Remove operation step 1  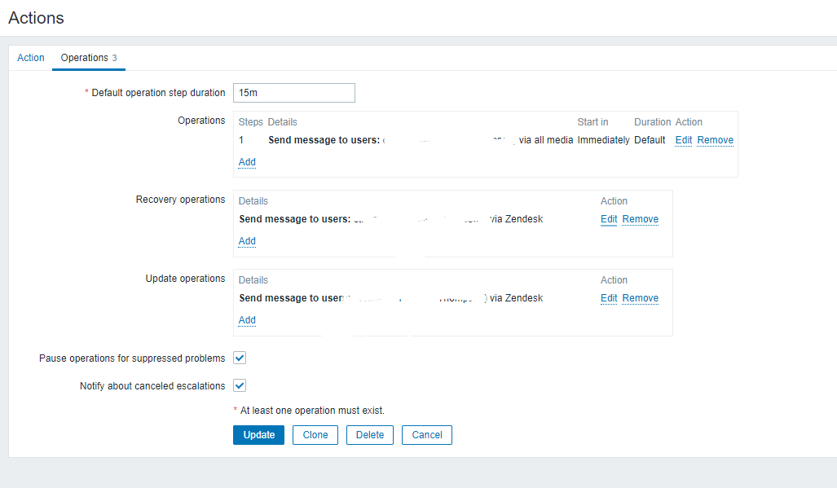pos(715,139)
